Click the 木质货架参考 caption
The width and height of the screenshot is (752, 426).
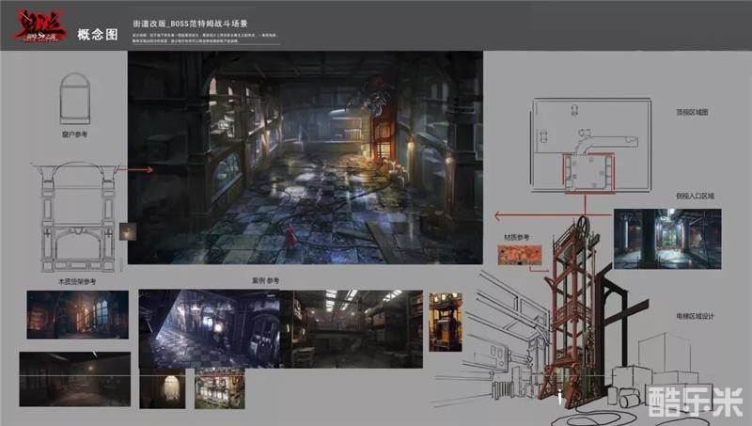pyautogui.click(x=73, y=281)
